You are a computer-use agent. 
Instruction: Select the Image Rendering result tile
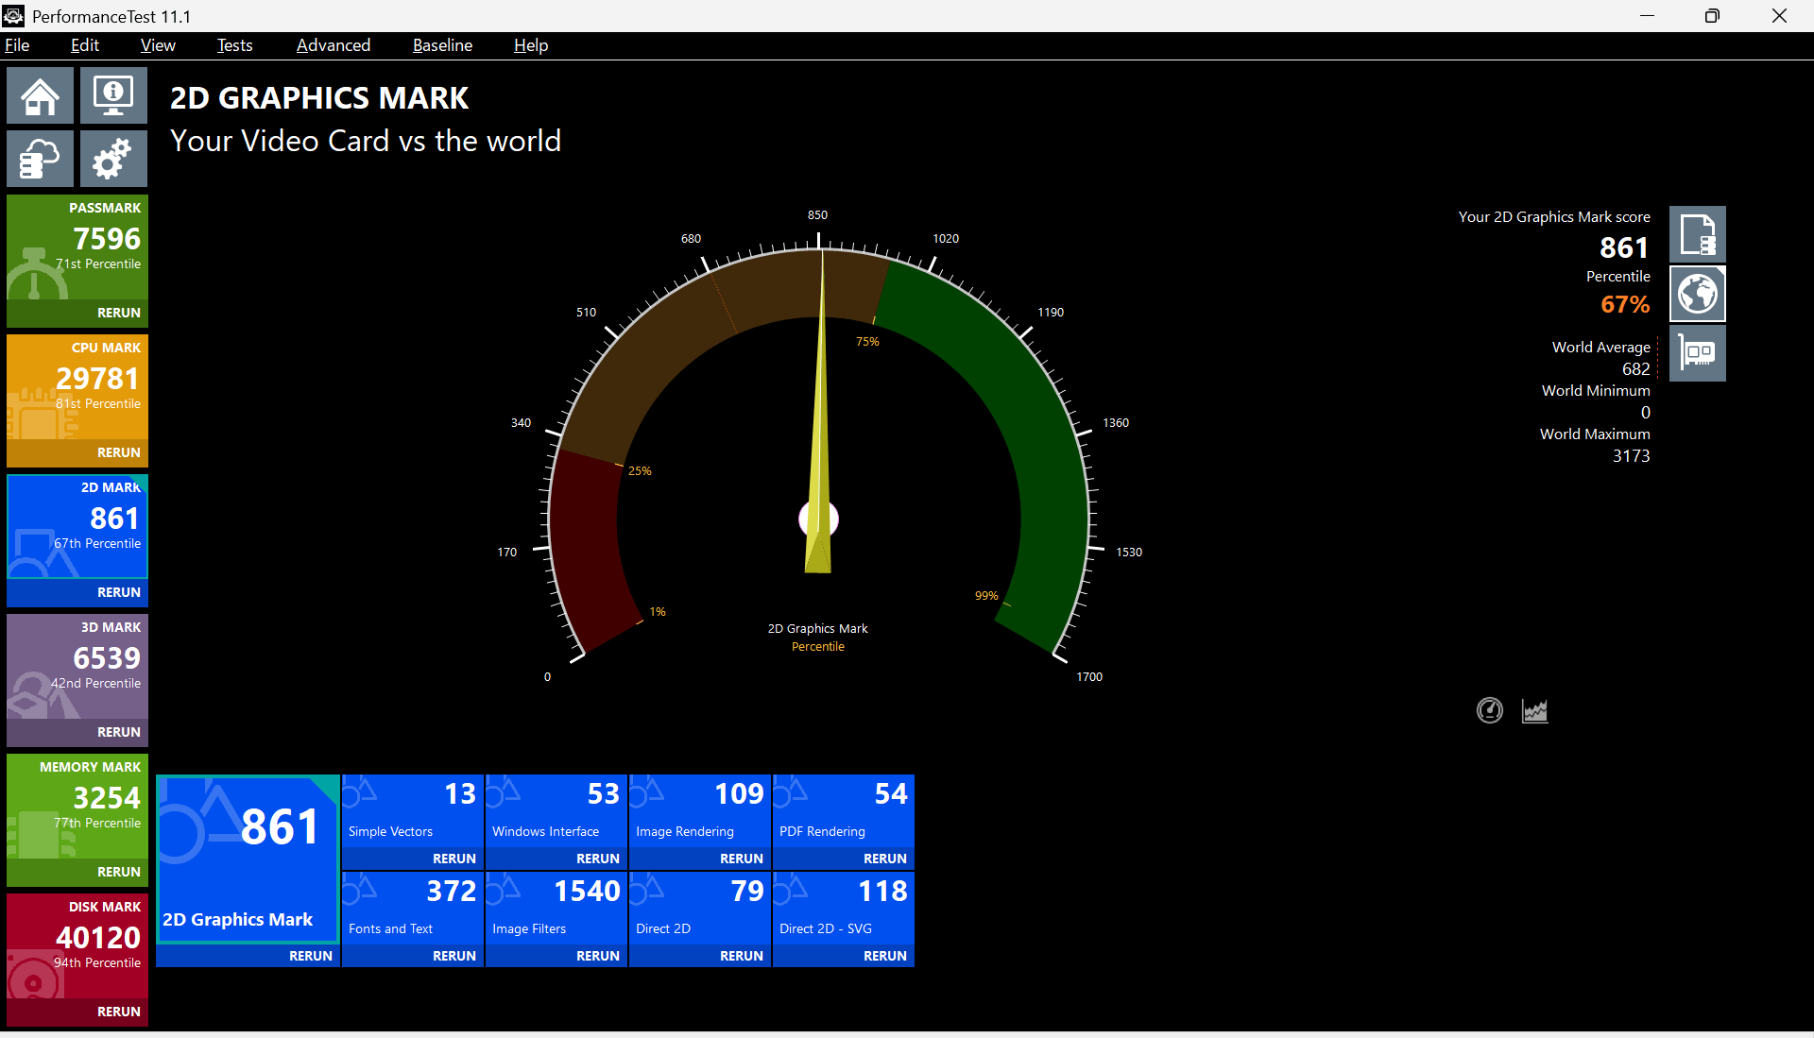(700, 811)
